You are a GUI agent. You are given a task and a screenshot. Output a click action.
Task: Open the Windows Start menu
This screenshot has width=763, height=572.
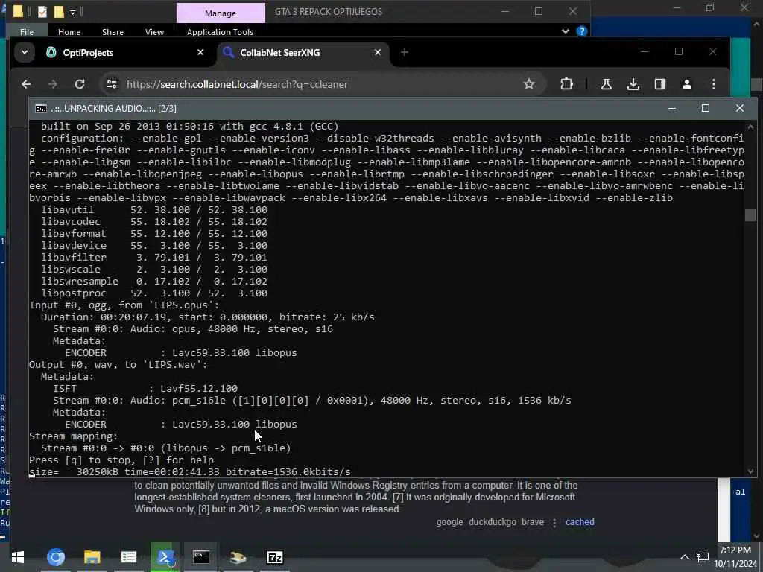(18, 557)
